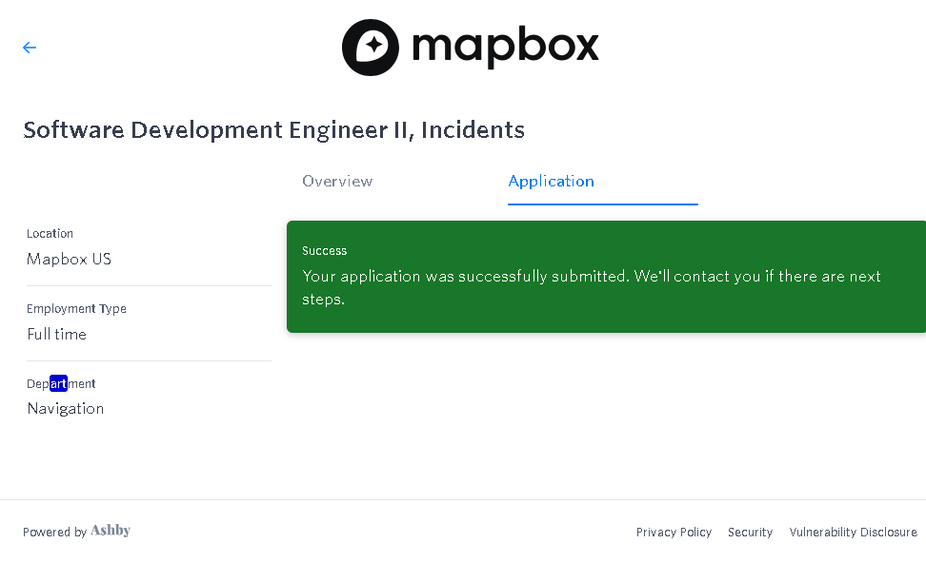Click the 'Full time' value
This screenshot has width=926, height=563.
point(56,334)
